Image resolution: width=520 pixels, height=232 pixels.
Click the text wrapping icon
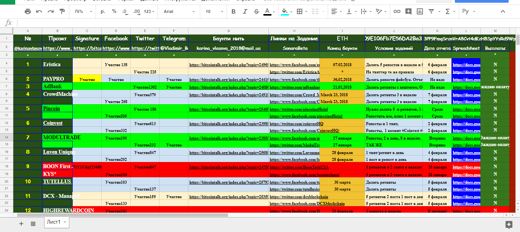(x=364, y=11)
